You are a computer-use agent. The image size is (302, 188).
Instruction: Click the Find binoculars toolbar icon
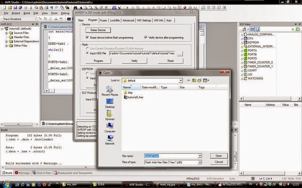tap(75, 8)
